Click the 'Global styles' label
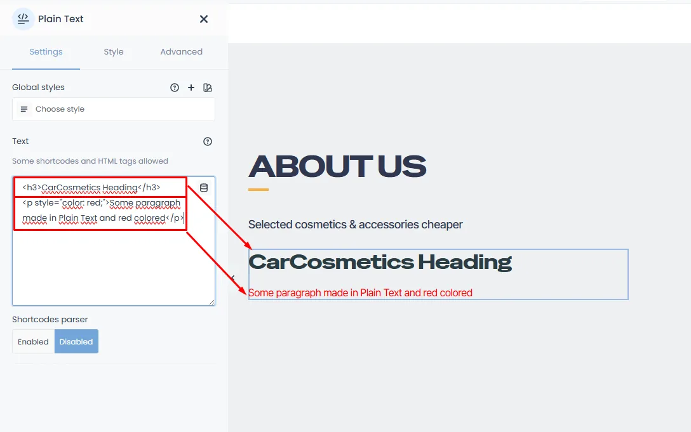The height and width of the screenshot is (432, 691). point(38,87)
